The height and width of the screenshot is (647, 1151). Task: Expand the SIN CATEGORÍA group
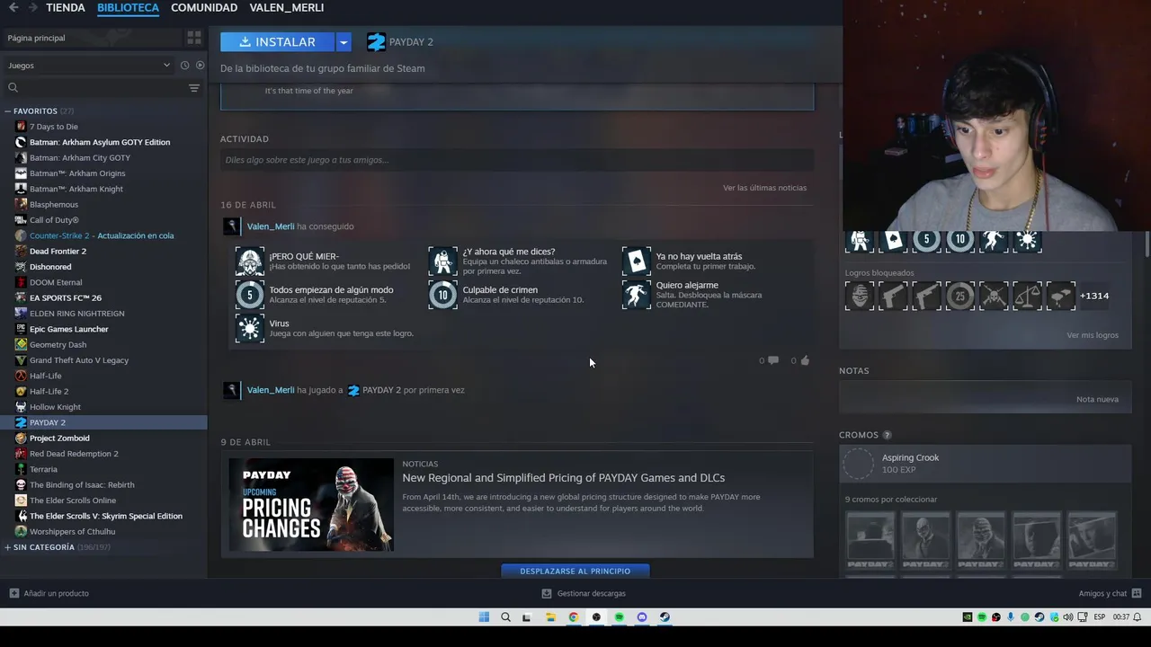(8, 546)
